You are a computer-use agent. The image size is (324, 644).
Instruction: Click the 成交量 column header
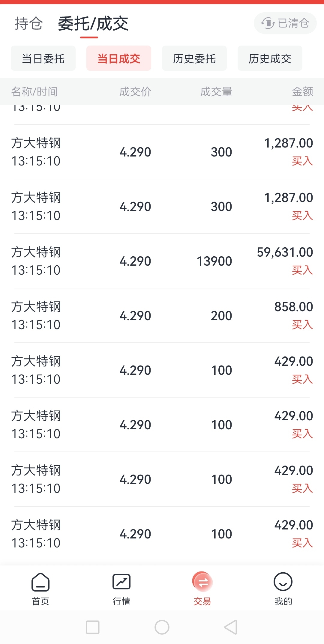point(216,91)
